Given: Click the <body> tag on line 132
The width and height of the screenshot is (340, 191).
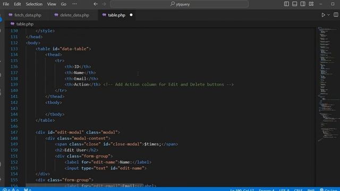Looking at the screenshot, I should pos(33,43).
